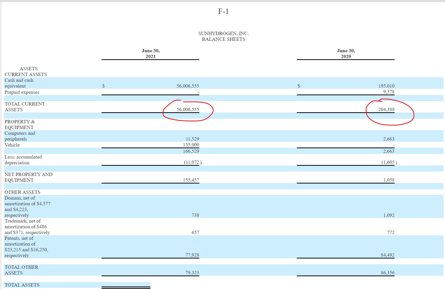Click the 'CURRENT ASSETS' subheading

[x=26, y=74]
